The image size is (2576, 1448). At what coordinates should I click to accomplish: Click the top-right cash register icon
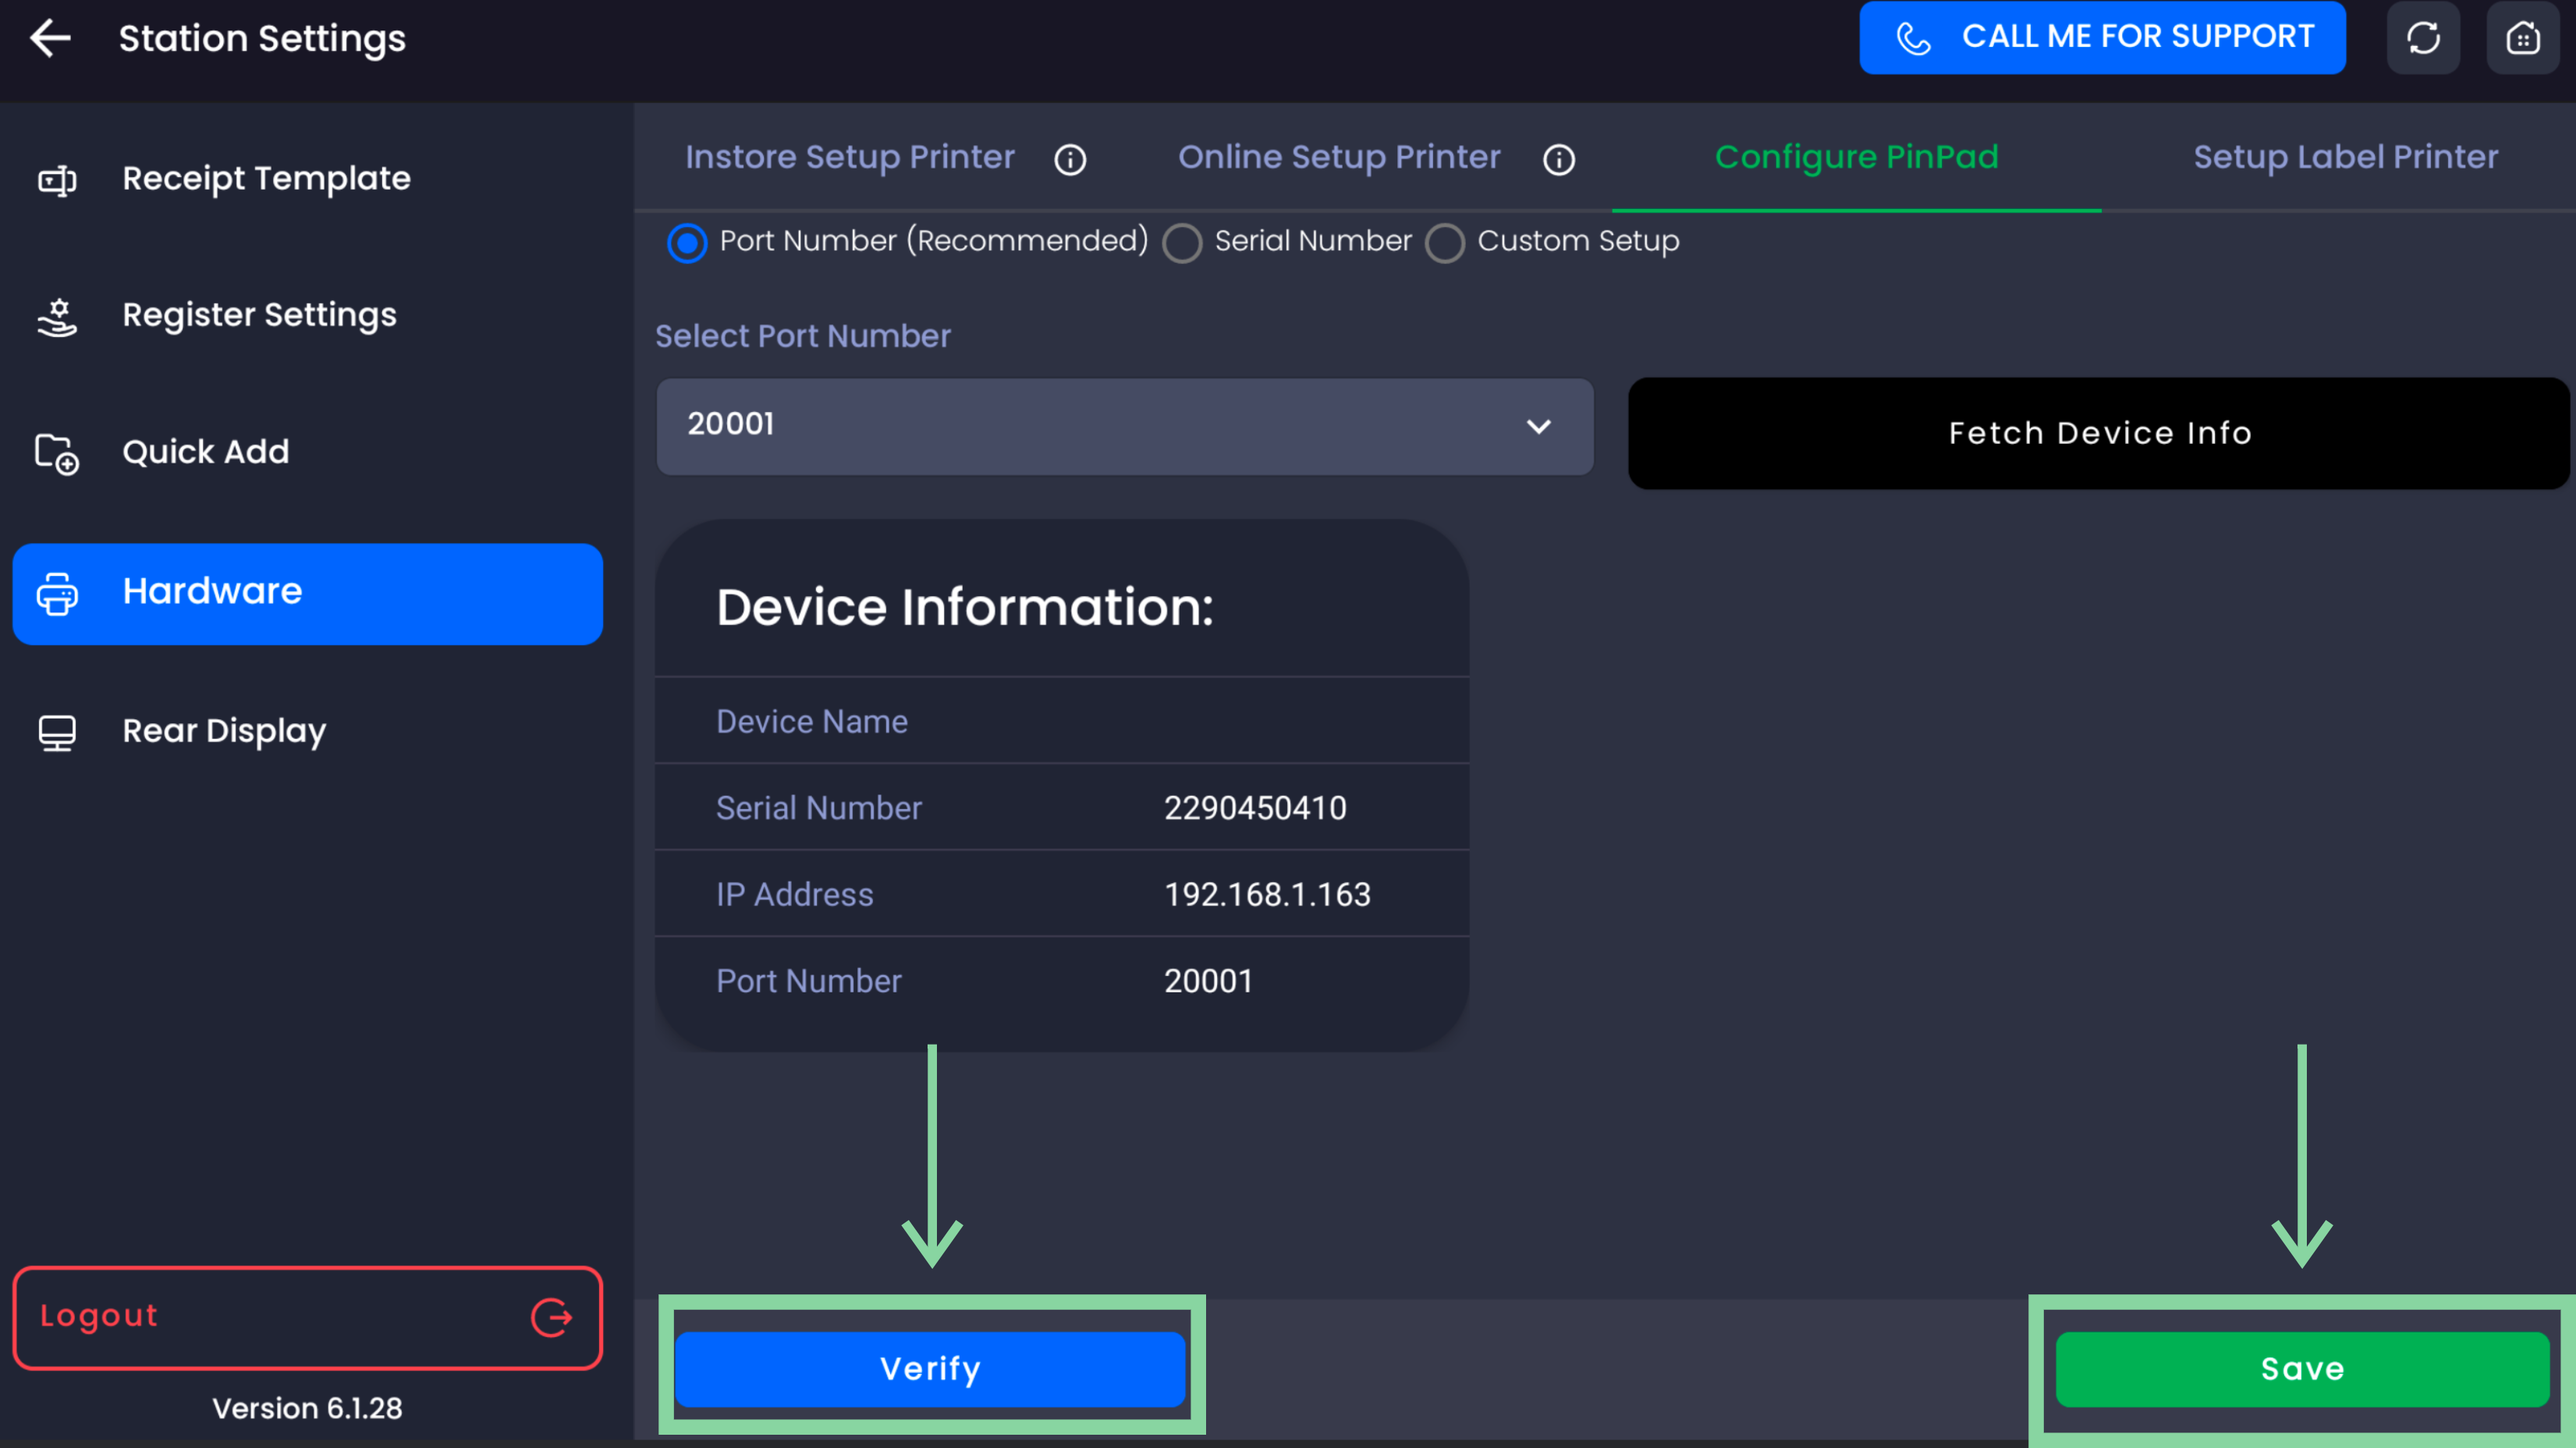2522,39
